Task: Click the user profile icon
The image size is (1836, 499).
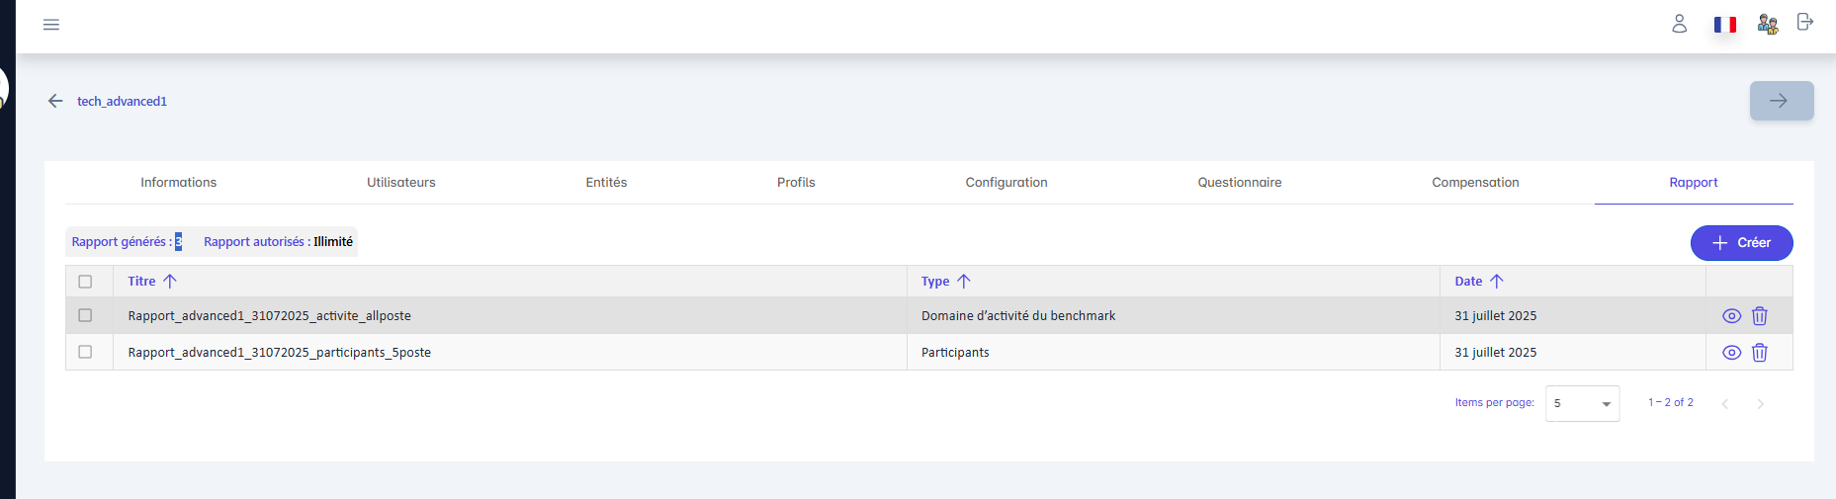Action: [x=1679, y=24]
